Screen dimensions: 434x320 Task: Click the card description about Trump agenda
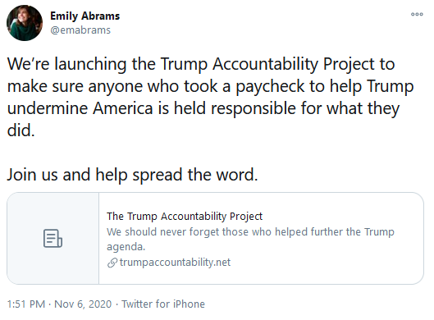click(x=250, y=239)
